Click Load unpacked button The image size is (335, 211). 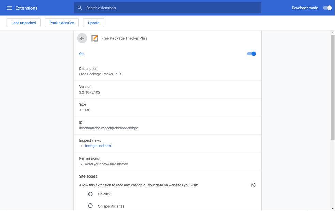coord(24,23)
